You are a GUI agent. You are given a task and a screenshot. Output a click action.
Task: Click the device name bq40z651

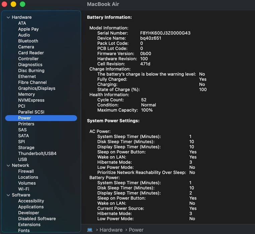pyautogui.click(x=151, y=38)
